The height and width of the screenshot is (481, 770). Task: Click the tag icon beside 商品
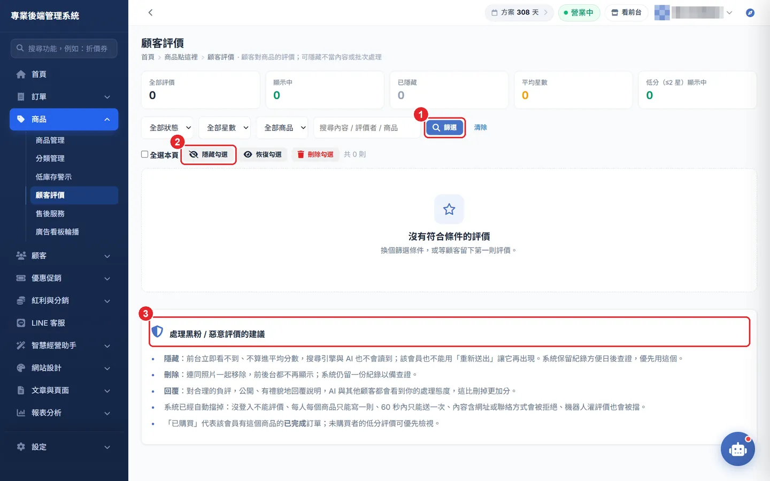(x=21, y=119)
